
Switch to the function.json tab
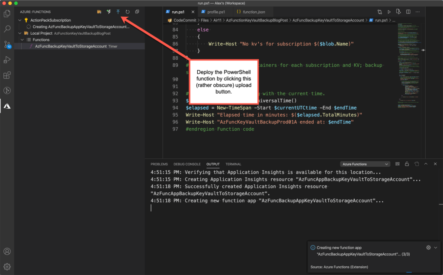click(x=254, y=12)
